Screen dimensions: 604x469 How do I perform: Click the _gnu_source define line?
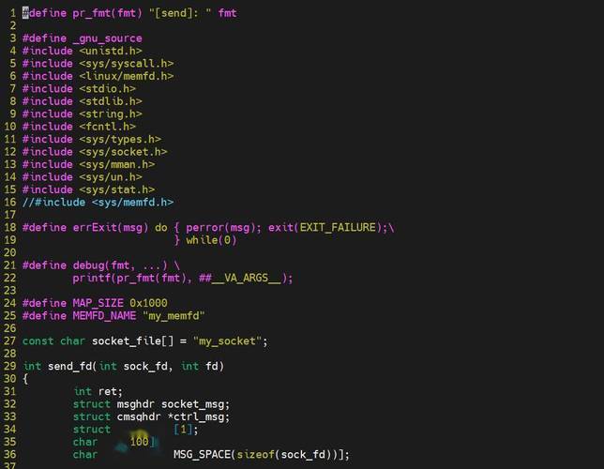[82, 38]
